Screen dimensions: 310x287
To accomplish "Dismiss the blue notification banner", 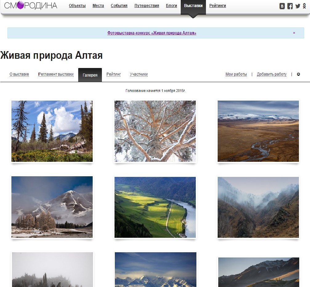I will click(x=294, y=33).
